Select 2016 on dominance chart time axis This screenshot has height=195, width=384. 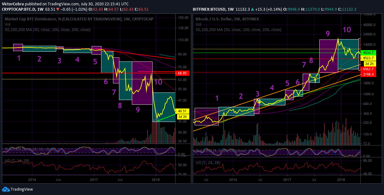32,180
